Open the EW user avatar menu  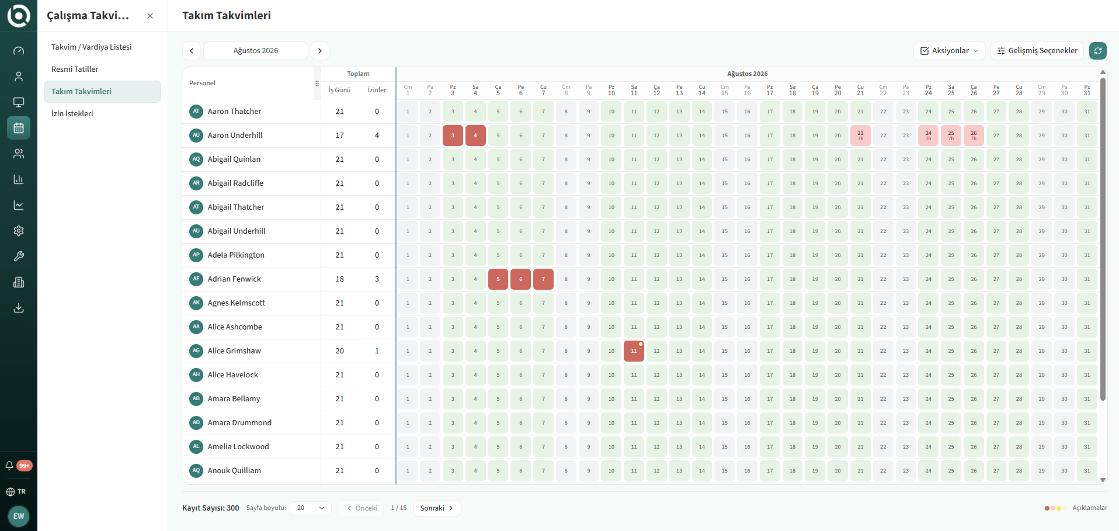19,516
